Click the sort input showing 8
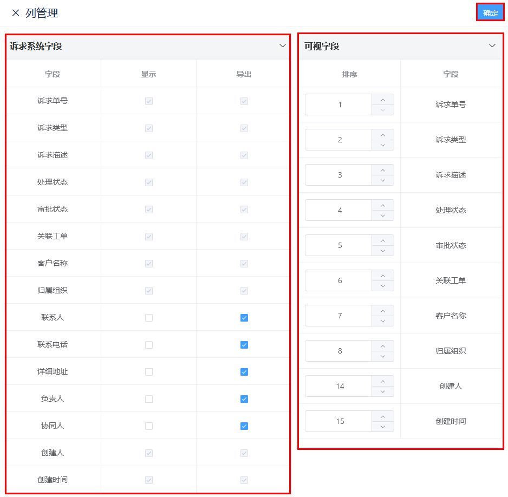 click(339, 351)
